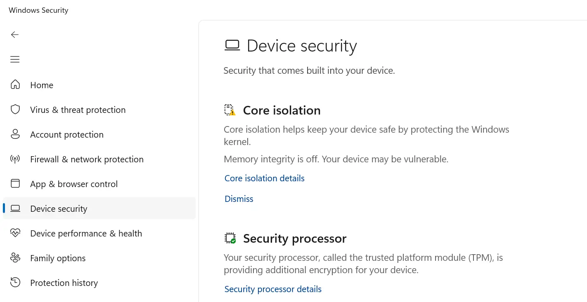Click the Virus & threat protection shield icon
This screenshot has width=587, height=302.
click(15, 110)
